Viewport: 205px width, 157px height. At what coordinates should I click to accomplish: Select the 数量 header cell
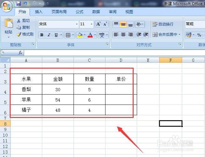click(x=90, y=79)
